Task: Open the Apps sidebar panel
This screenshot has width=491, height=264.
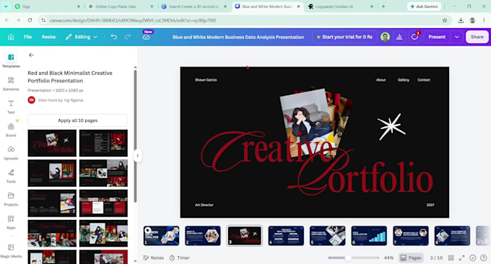Action: [x=11, y=222]
